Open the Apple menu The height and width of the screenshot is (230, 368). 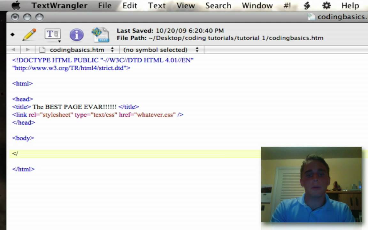click(x=16, y=5)
